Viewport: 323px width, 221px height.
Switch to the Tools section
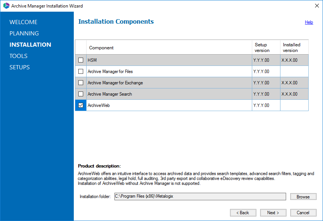pyautogui.click(x=18, y=56)
